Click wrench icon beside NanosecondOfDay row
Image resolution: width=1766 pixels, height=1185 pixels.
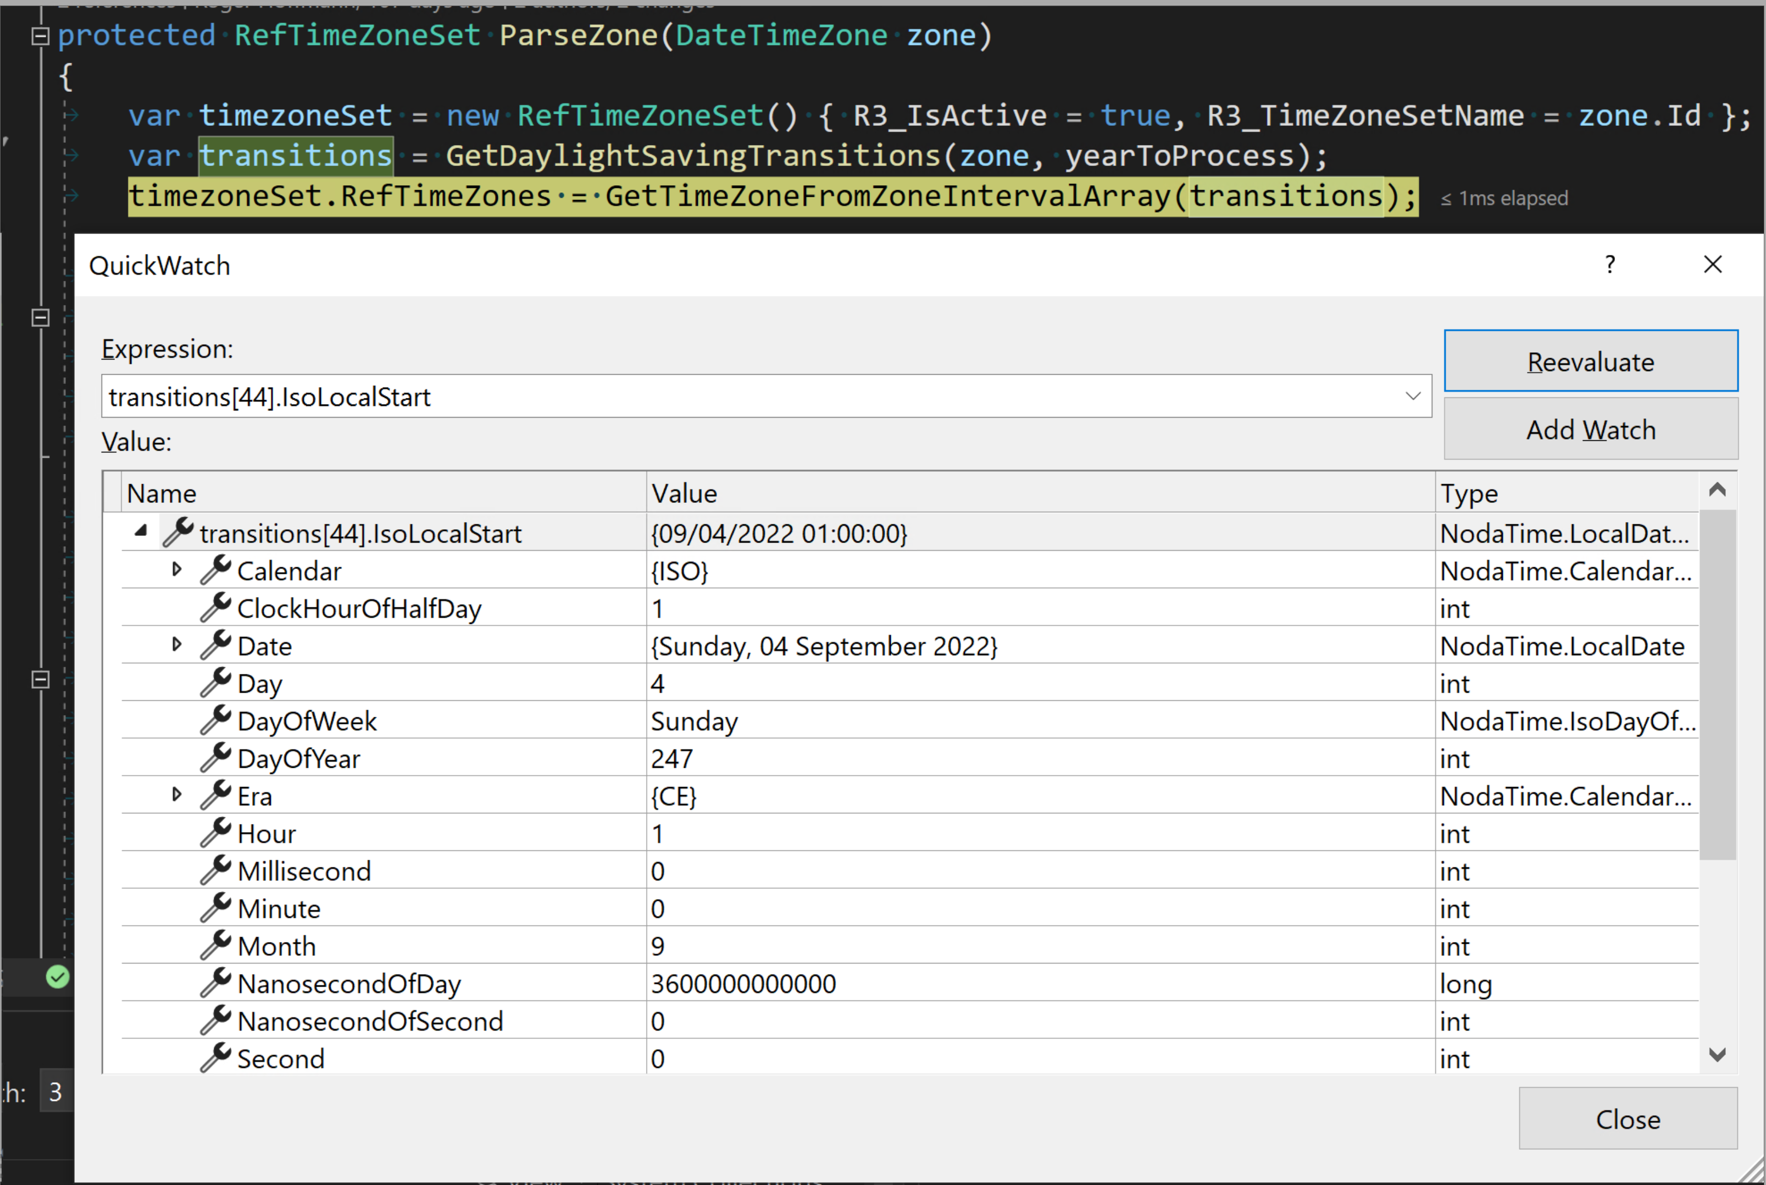pos(215,983)
